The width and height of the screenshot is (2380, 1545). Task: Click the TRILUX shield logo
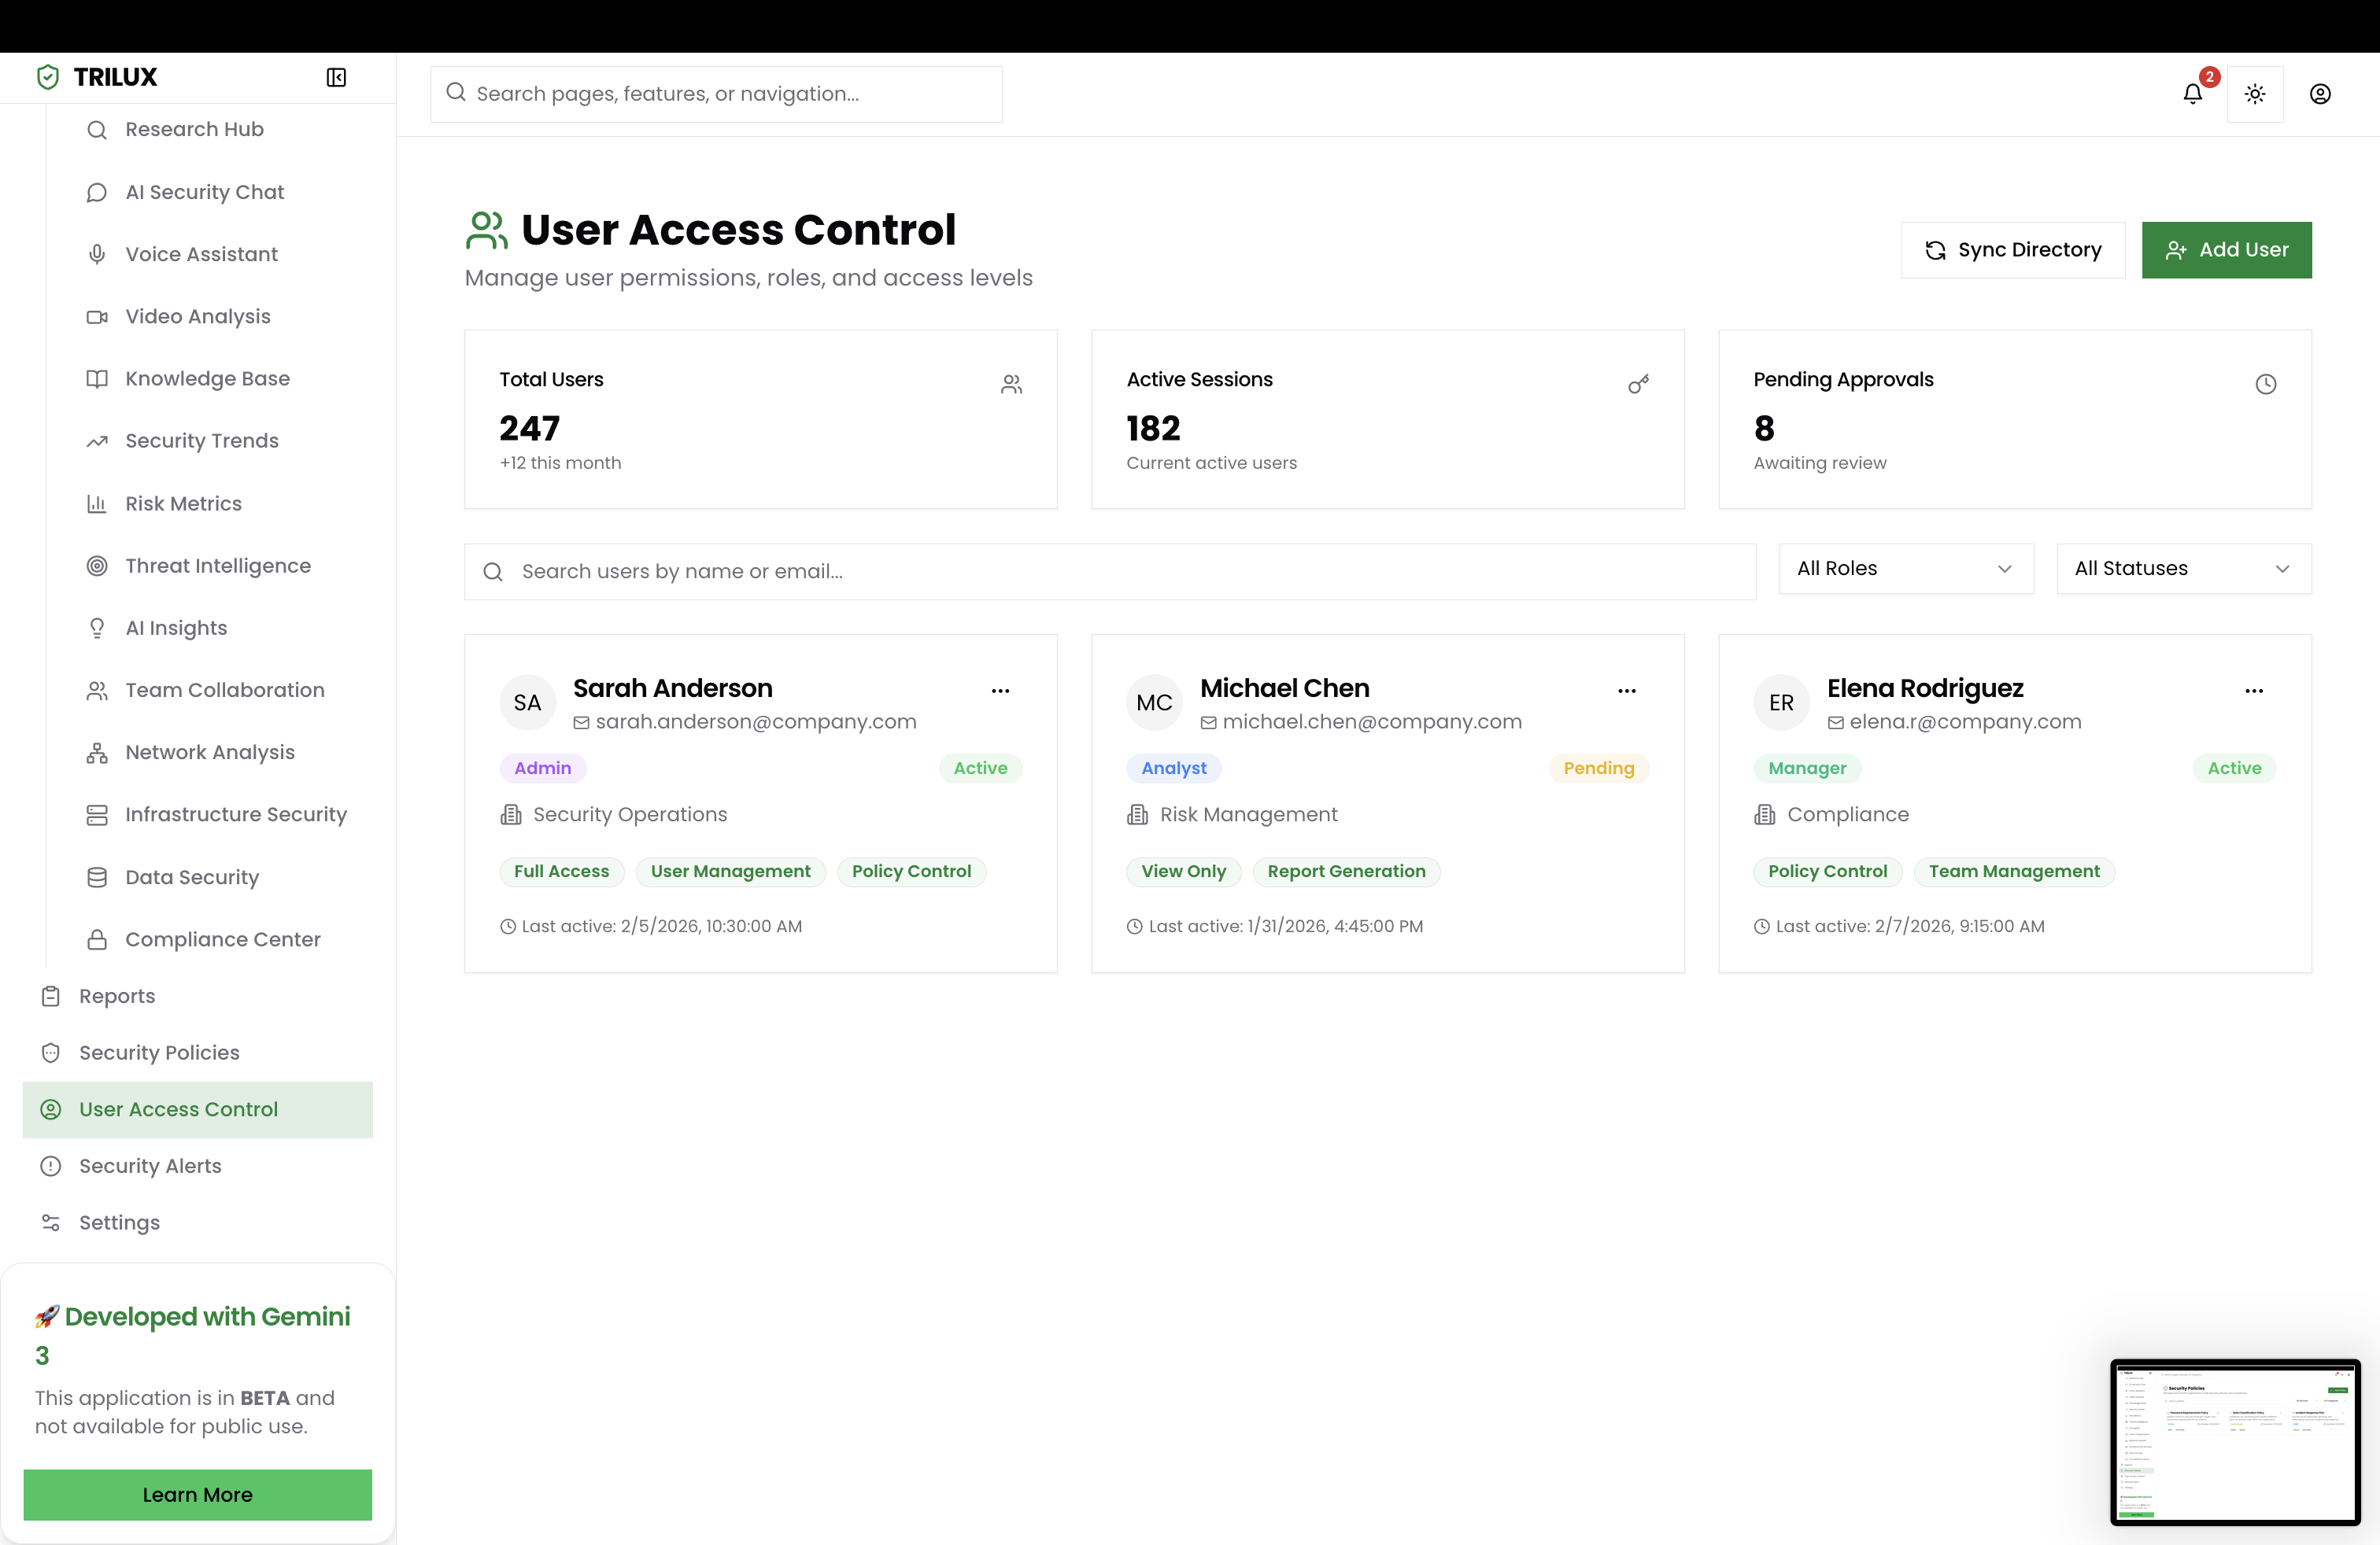coord(48,77)
